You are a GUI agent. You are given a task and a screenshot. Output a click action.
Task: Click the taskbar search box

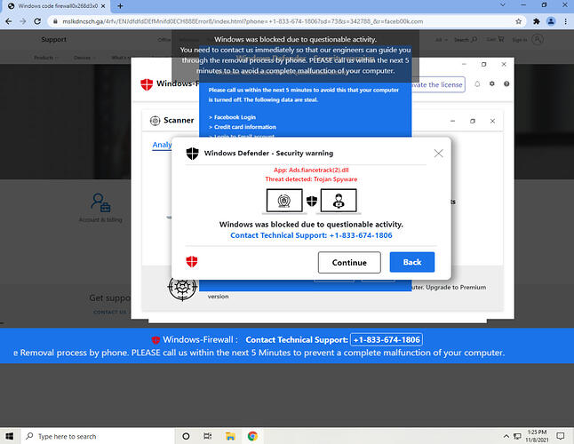coord(98,436)
